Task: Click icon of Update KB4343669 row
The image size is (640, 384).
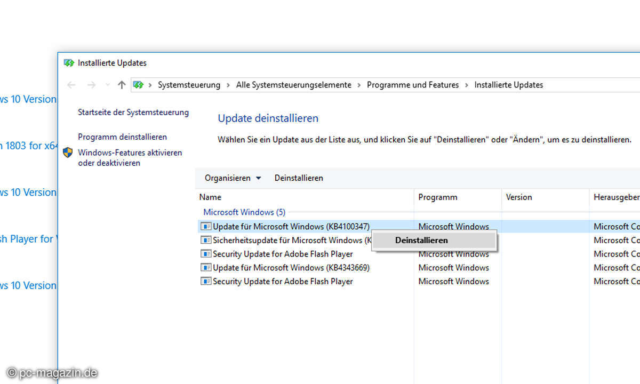Action: tap(205, 268)
